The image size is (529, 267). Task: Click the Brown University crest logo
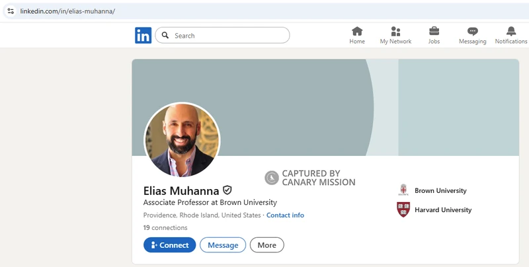click(x=403, y=190)
